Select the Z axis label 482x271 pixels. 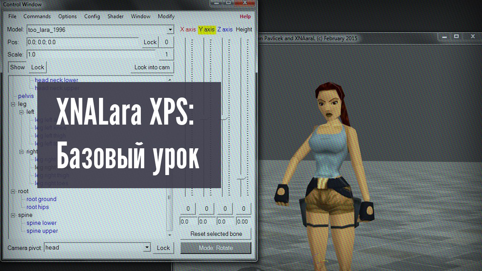[x=225, y=29]
